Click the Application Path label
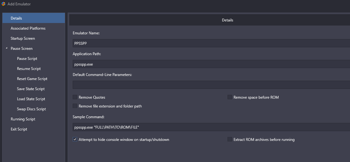350x162 pixels. pyautogui.click(x=87, y=54)
